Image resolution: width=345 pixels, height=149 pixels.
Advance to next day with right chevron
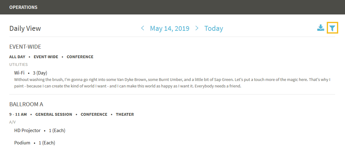pos(197,28)
